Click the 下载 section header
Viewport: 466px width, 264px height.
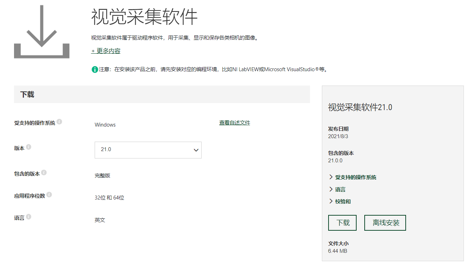pyautogui.click(x=162, y=94)
